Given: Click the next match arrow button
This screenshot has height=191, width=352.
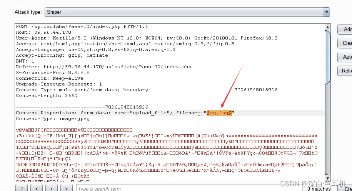Looking at the screenshot, I should point(67,189).
